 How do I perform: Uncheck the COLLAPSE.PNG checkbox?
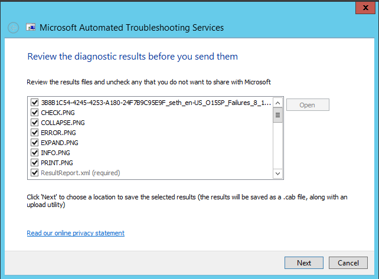click(x=35, y=123)
